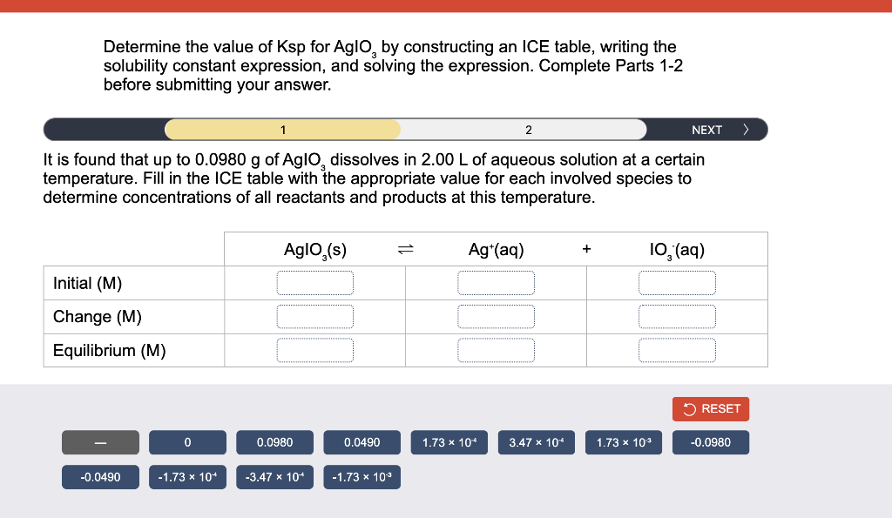
Task: Click the Initial (M) cell under AgIO₃(s)
Action: (x=314, y=282)
